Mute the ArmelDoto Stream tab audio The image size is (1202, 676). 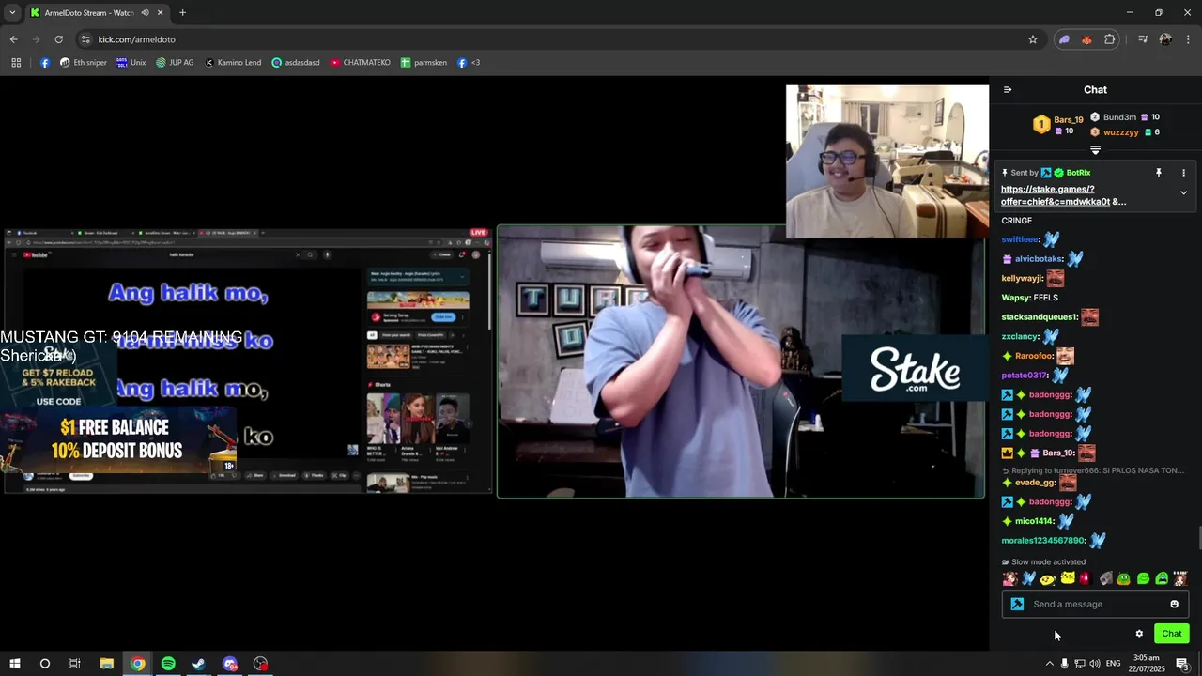click(145, 13)
